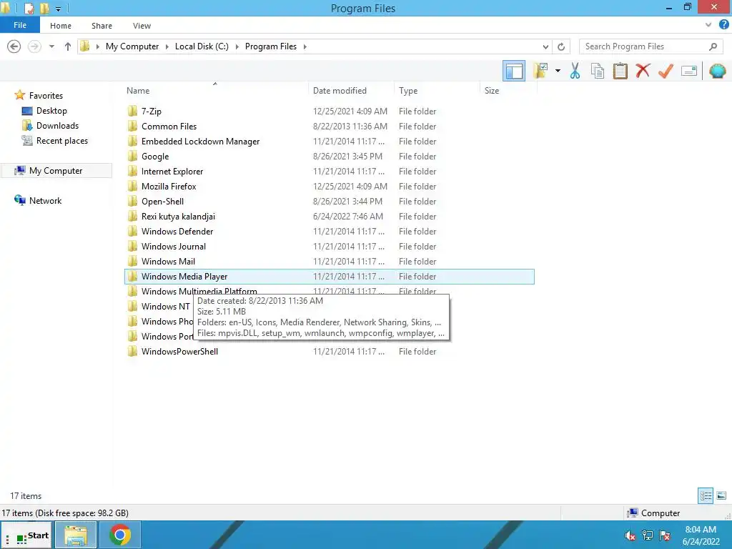Viewport: 732px width, 549px height.
Task: Switch to the View ribbon tab
Action: point(142,26)
